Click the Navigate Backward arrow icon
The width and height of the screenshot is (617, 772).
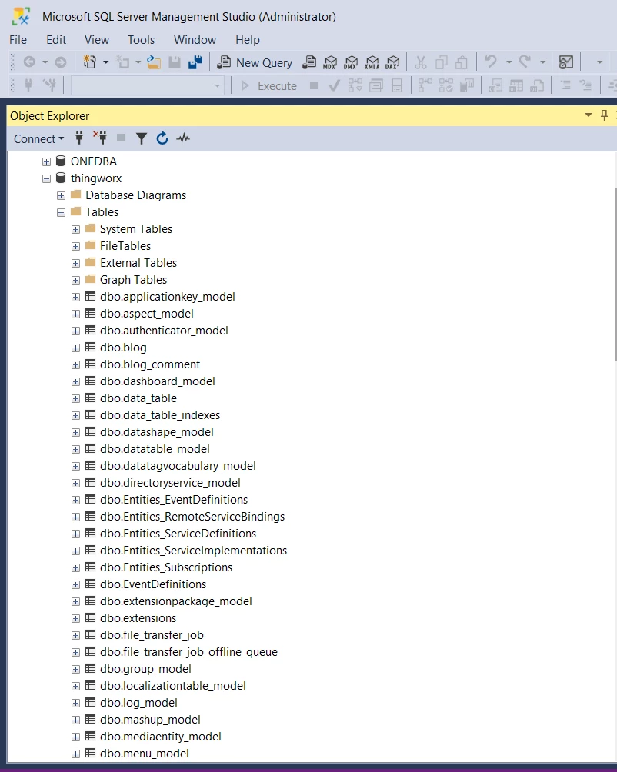[29, 62]
